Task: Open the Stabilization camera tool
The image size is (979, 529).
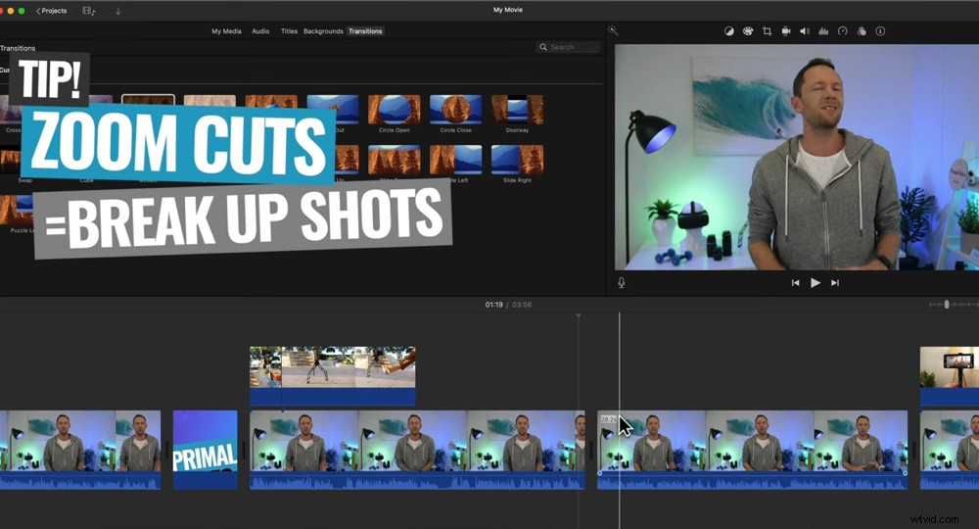Action: [786, 31]
